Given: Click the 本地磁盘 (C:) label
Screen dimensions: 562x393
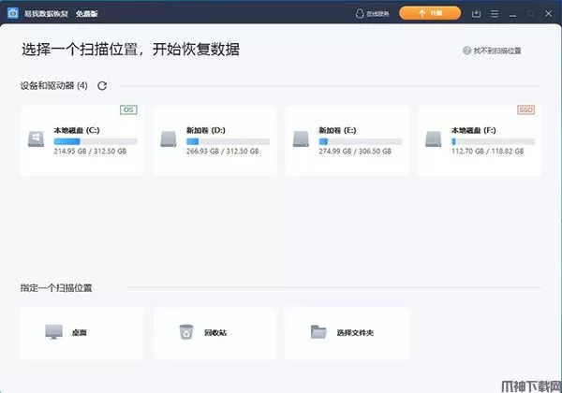Looking at the screenshot, I should tap(77, 130).
